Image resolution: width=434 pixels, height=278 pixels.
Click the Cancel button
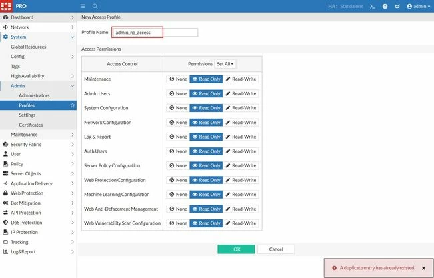click(x=276, y=249)
